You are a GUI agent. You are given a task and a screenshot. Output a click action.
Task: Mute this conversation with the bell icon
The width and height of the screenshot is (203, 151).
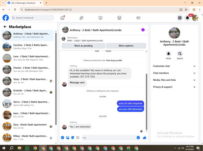tap(168, 54)
